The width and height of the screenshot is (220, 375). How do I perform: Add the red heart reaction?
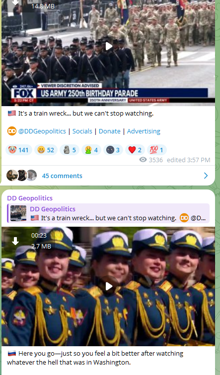click(135, 150)
